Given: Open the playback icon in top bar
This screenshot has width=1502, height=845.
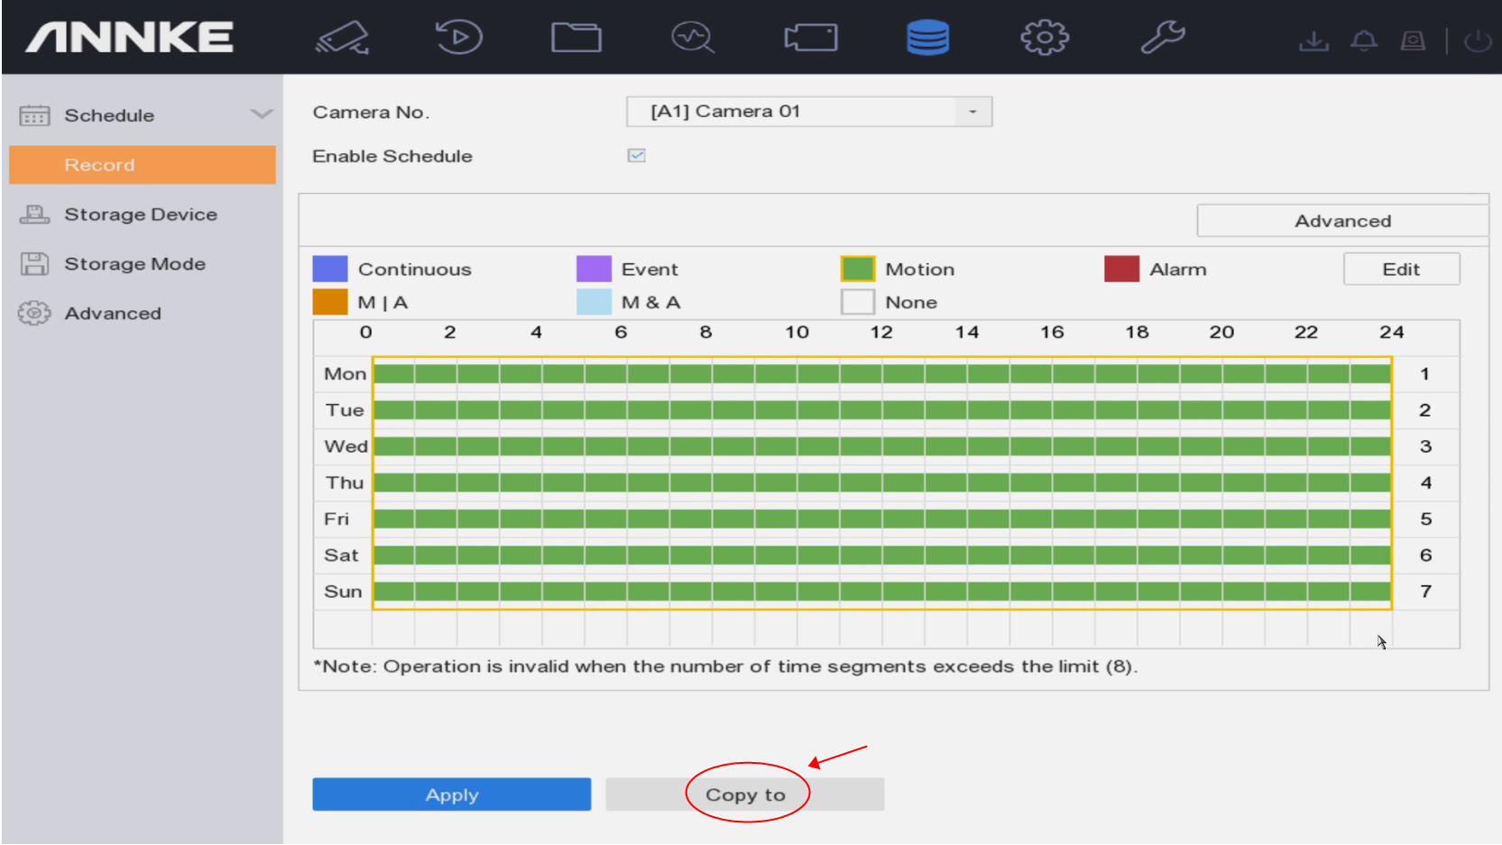Looking at the screenshot, I should coord(458,38).
